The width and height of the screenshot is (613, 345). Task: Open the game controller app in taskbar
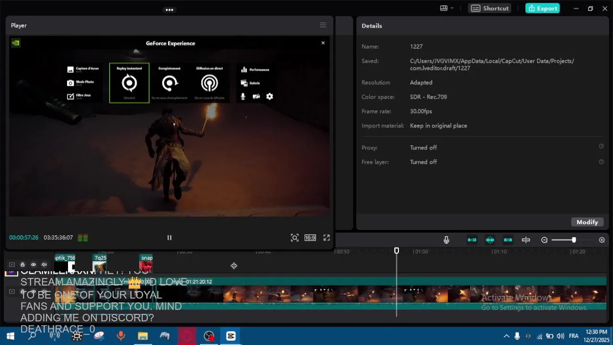(165, 336)
